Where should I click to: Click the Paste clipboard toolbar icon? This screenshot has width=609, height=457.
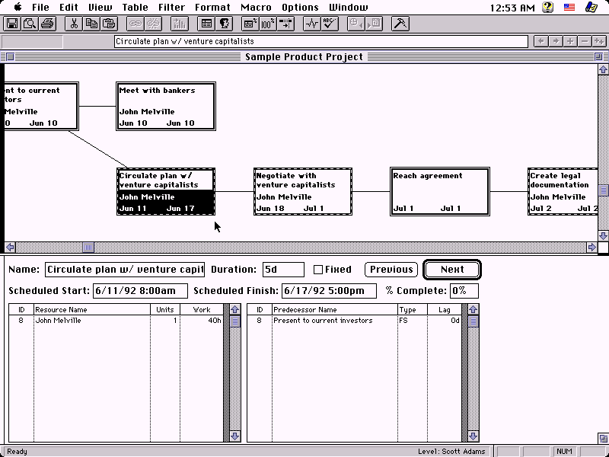(109, 24)
